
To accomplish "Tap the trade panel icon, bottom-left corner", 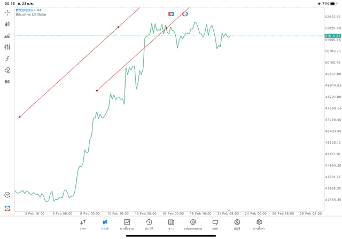I will point(7,208).
